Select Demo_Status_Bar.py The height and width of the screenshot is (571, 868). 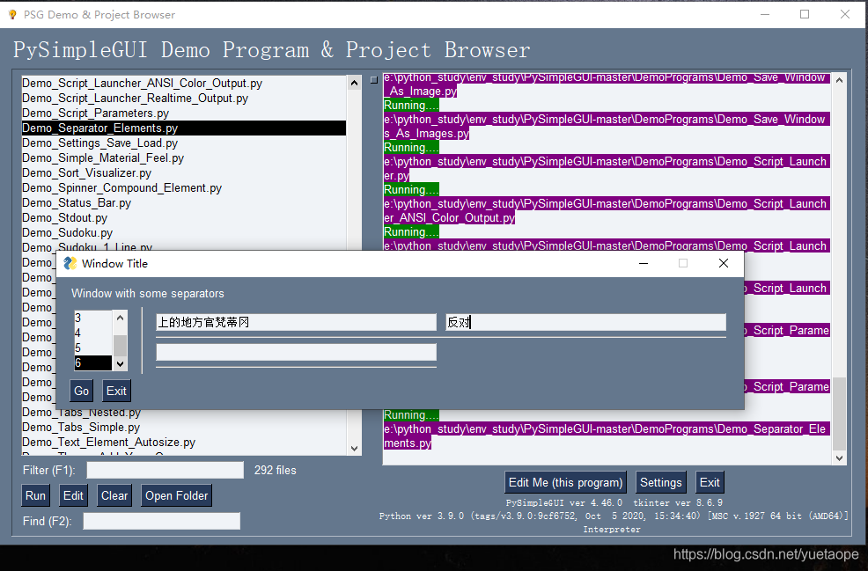tap(184, 203)
